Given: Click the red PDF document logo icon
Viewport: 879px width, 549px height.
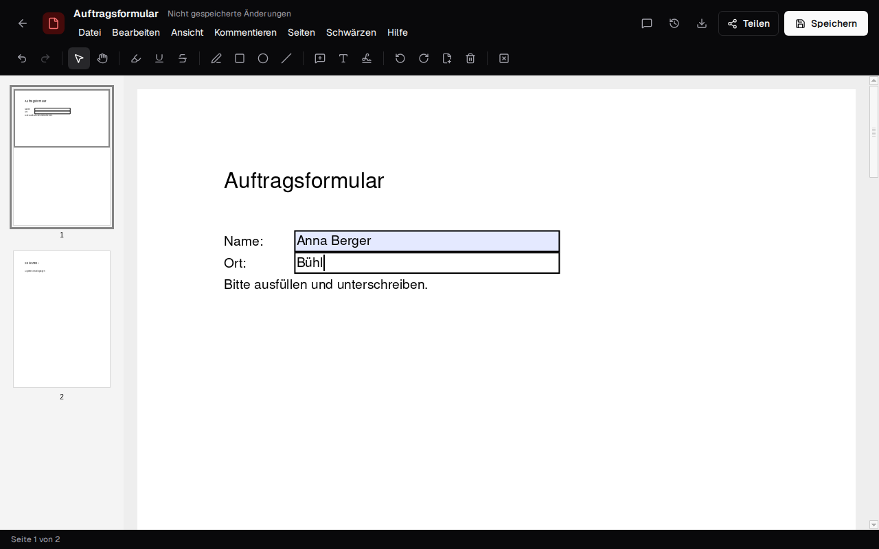Looking at the screenshot, I should click(x=54, y=23).
